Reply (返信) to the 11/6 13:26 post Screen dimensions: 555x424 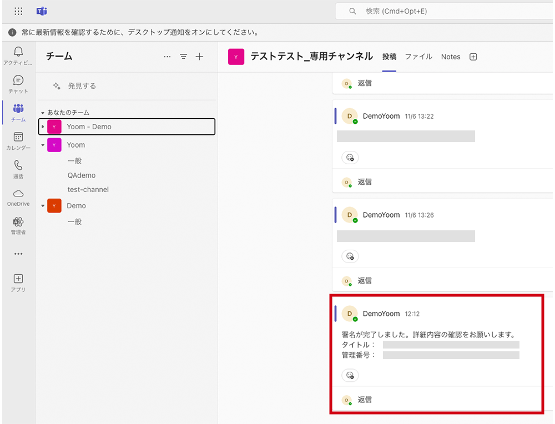point(365,281)
